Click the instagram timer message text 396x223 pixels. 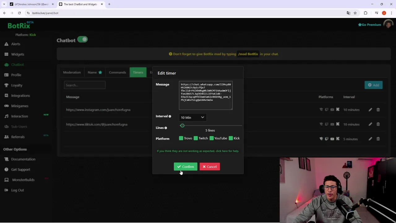[98, 110]
